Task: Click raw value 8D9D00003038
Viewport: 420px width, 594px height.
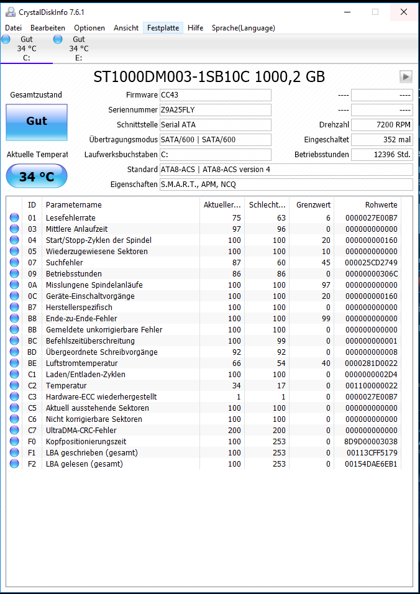Action: click(x=371, y=441)
